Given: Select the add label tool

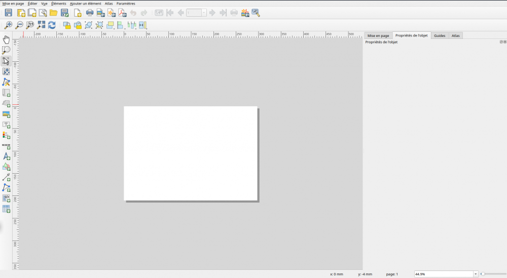Looking at the screenshot, I should (6, 125).
